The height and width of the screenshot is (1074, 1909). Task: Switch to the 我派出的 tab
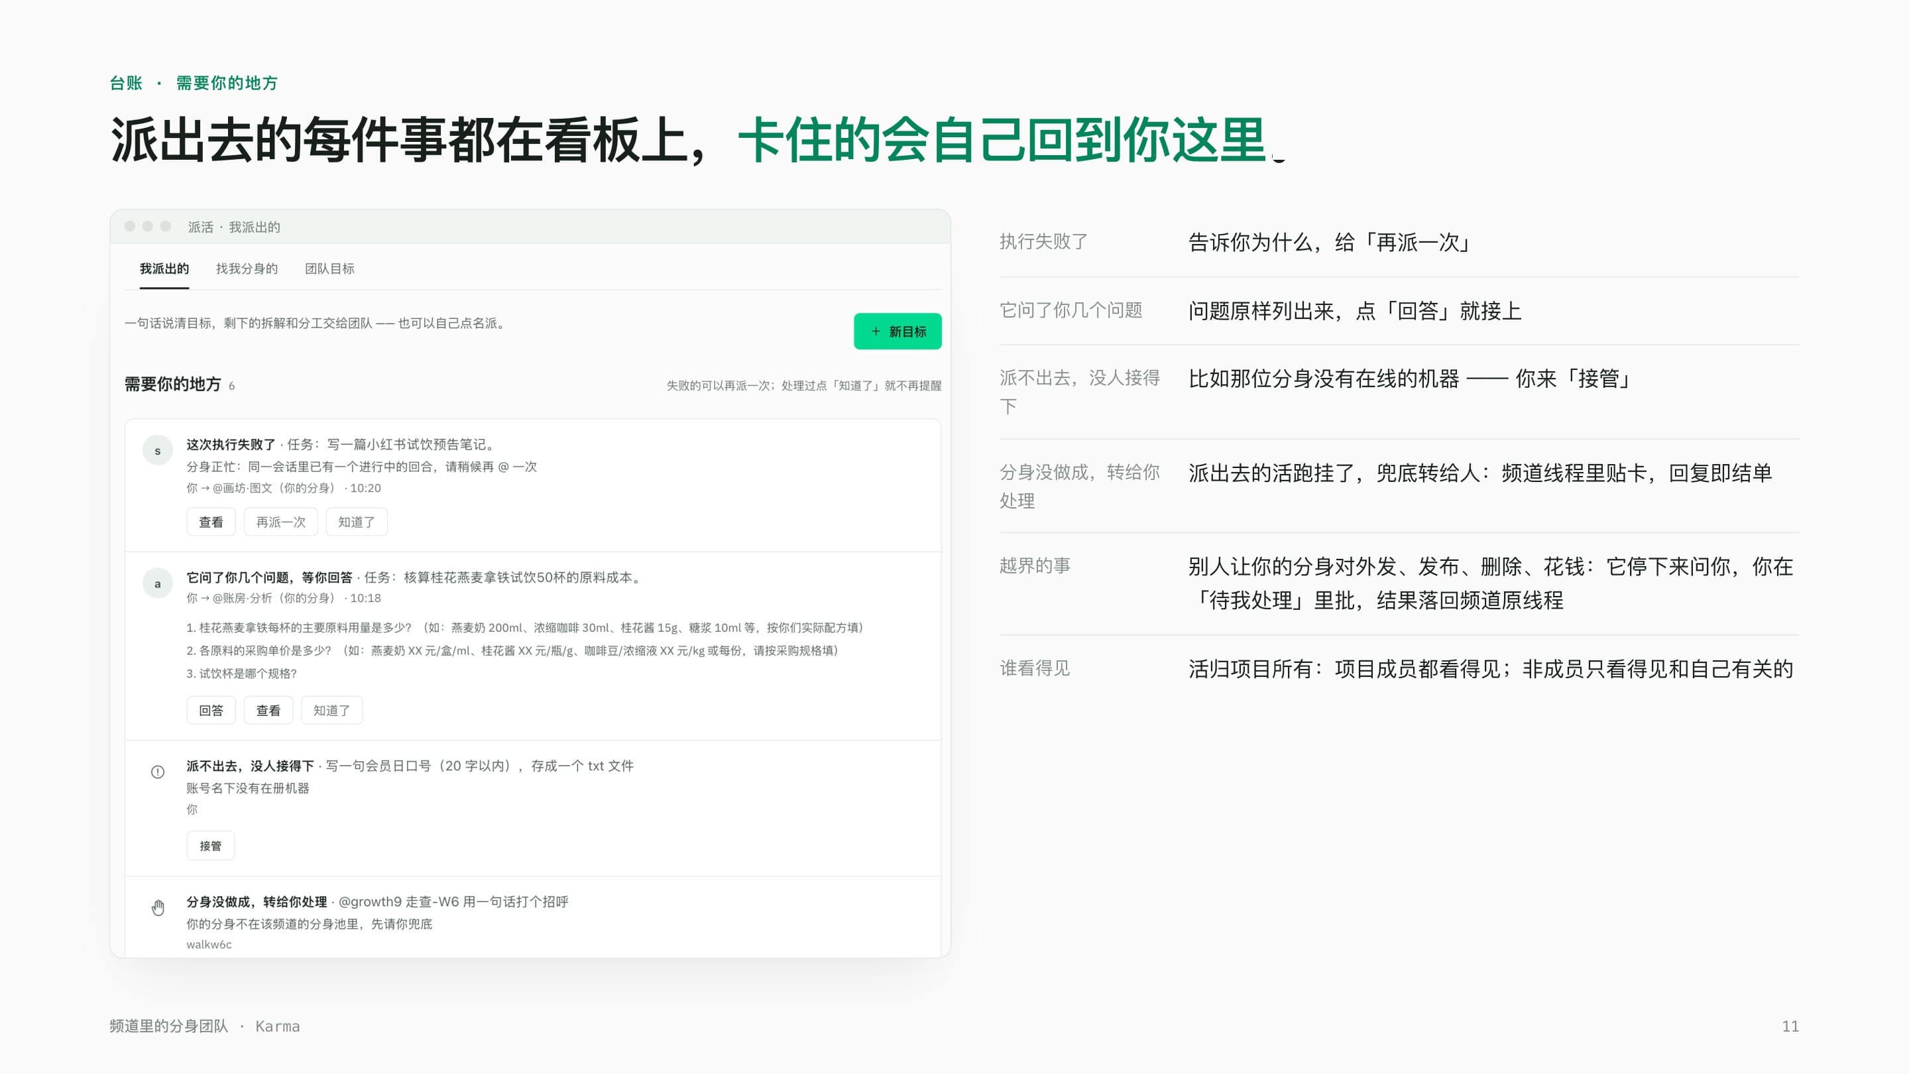coord(164,268)
